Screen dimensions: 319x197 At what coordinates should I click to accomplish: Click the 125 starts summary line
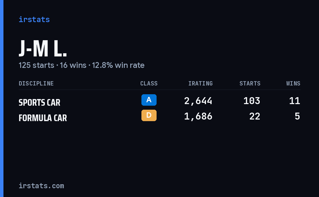82,65
